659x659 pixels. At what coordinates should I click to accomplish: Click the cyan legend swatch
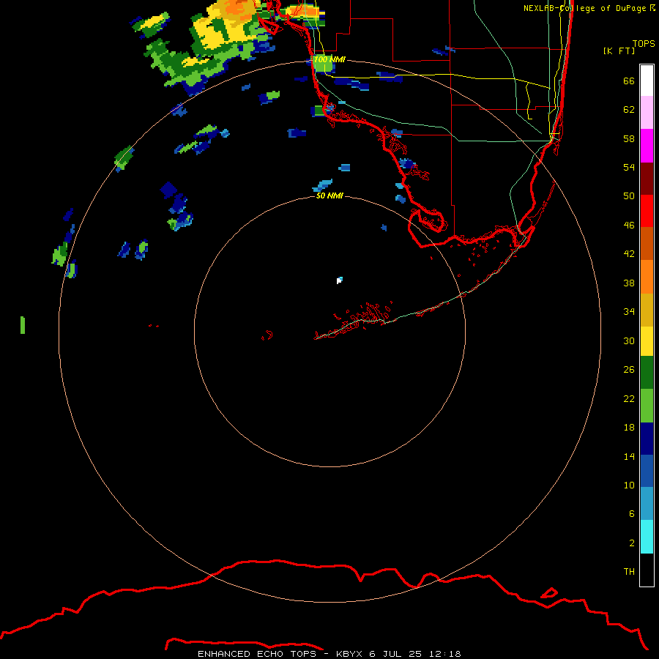tap(647, 537)
